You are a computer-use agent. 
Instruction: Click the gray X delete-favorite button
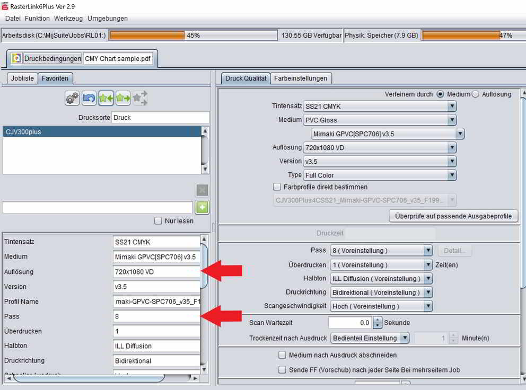(202, 190)
